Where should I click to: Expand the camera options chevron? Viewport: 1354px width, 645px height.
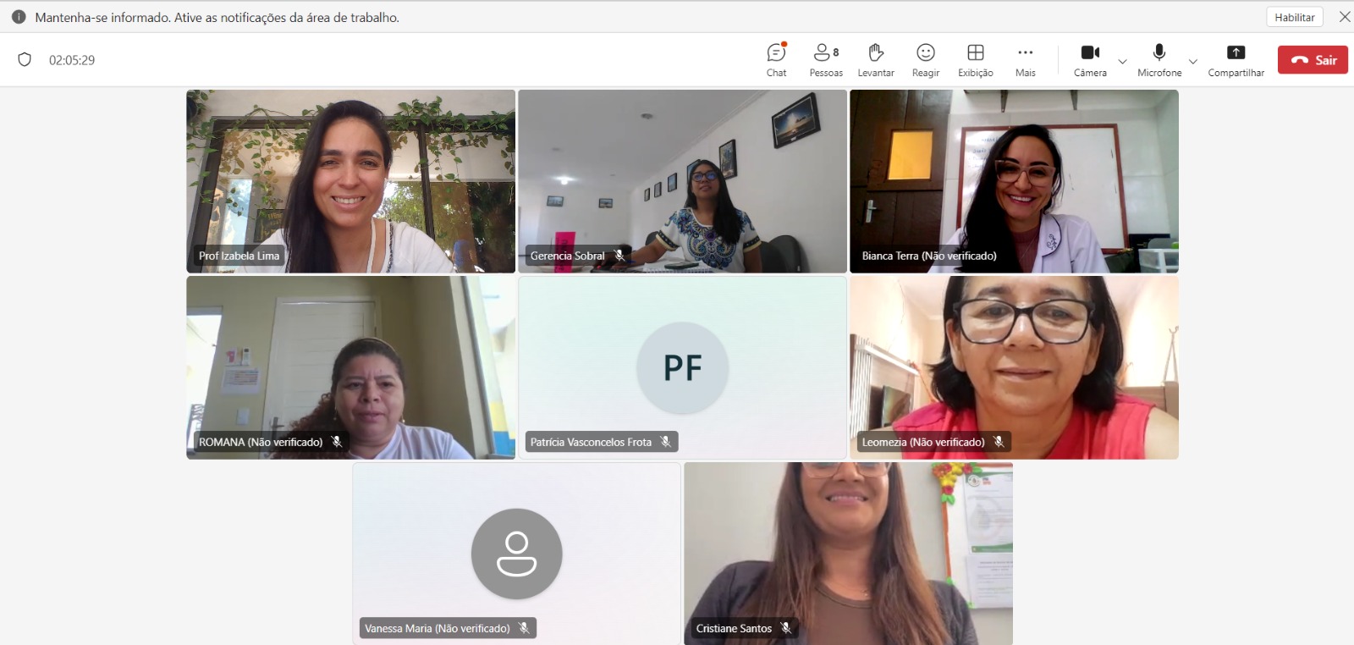[x=1122, y=61]
